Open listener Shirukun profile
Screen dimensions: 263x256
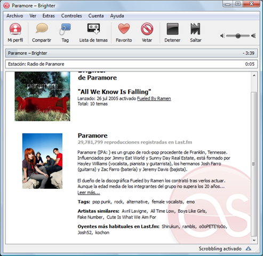point(171,227)
